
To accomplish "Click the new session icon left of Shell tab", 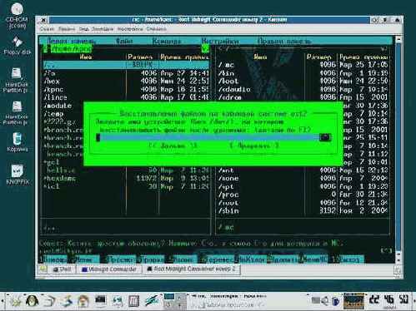I will [x=43, y=269].
